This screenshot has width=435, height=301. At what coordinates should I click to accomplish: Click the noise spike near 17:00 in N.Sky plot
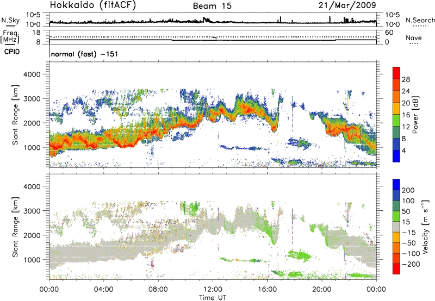coord(281,19)
